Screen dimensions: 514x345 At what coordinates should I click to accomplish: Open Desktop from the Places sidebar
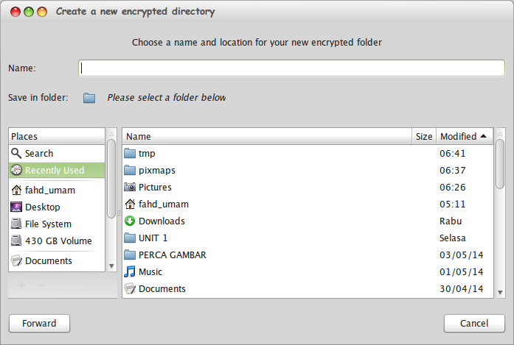click(42, 207)
